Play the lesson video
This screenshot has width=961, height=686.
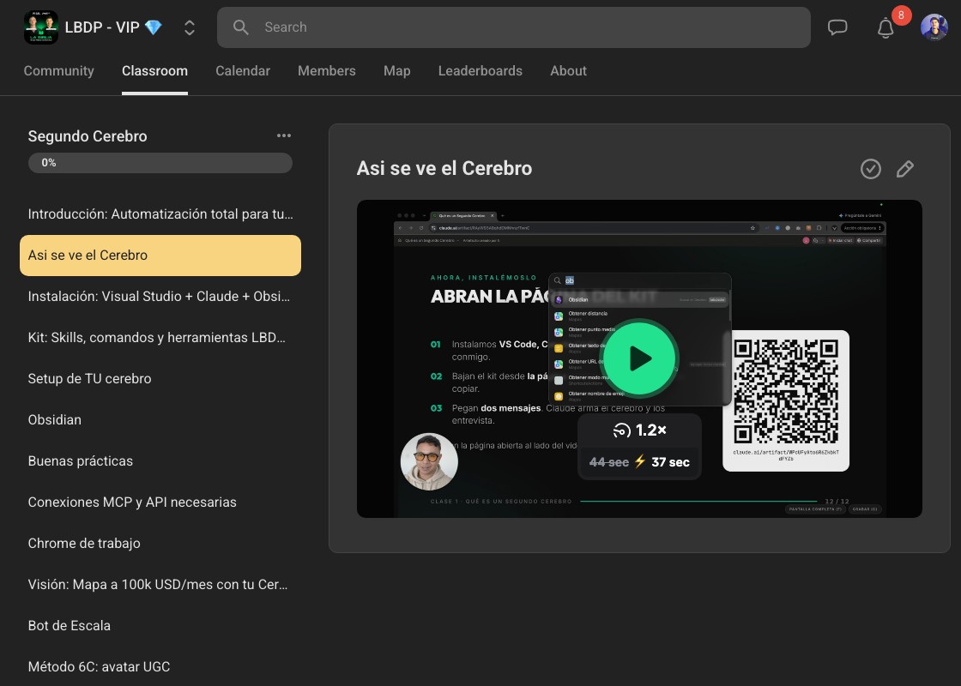pyautogui.click(x=640, y=358)
